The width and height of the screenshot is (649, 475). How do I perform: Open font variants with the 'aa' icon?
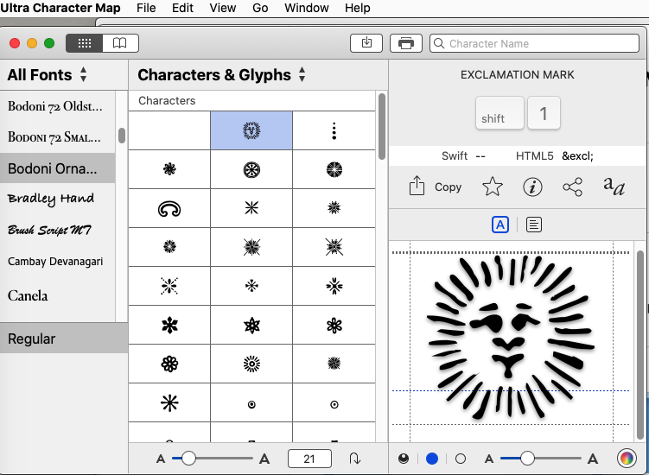click(614, 187)
